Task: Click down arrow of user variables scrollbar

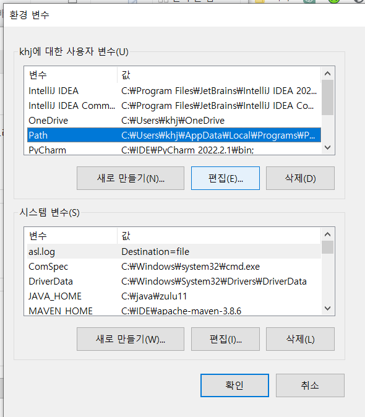Action: [327, 147]
